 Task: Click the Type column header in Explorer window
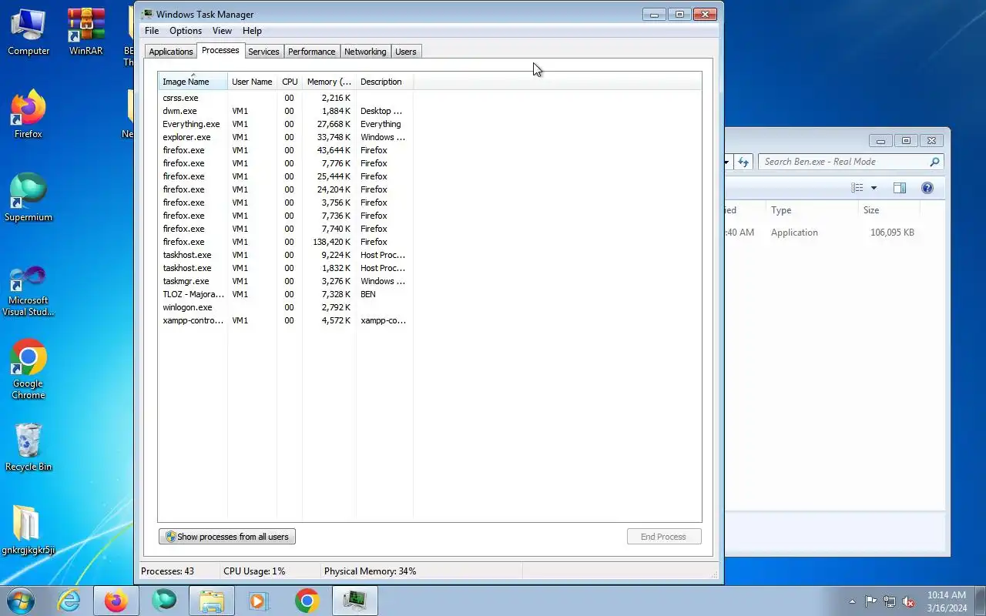810,210
